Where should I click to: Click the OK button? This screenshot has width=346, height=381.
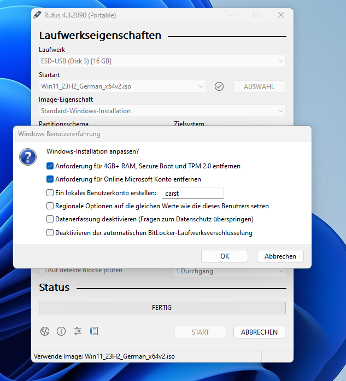[225, 256]
